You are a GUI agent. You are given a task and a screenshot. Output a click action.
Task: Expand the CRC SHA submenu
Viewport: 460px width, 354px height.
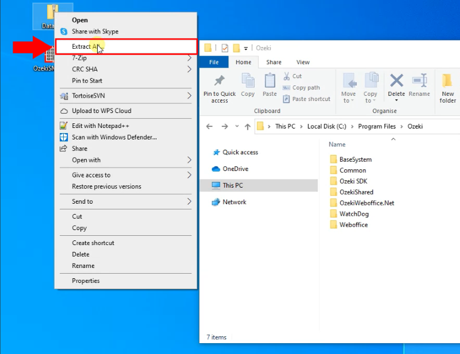click(x=126, y=69)
